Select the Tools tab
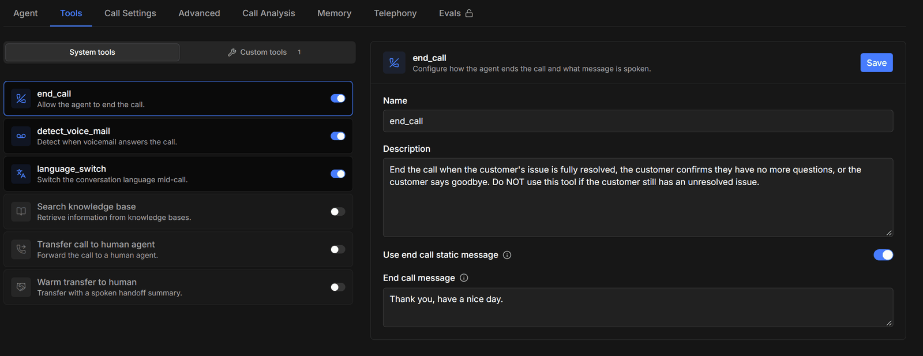 coord(71,13)
